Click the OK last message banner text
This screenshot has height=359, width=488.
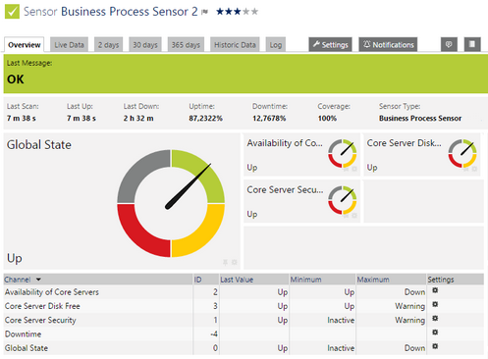(x=16, y=79)
